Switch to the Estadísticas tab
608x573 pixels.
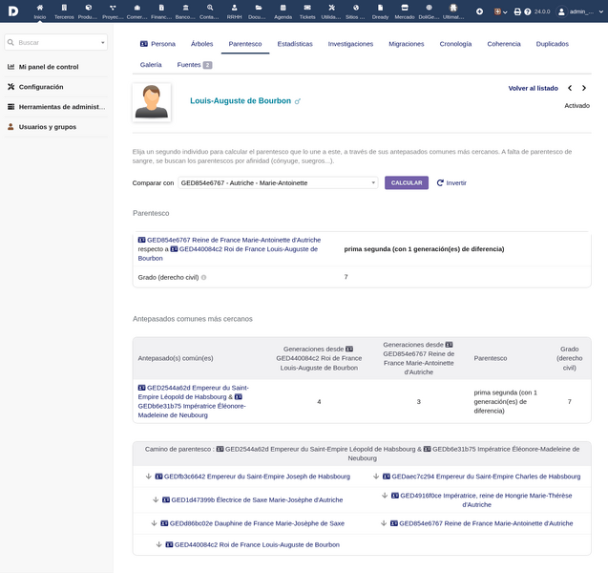coord(295,44)
